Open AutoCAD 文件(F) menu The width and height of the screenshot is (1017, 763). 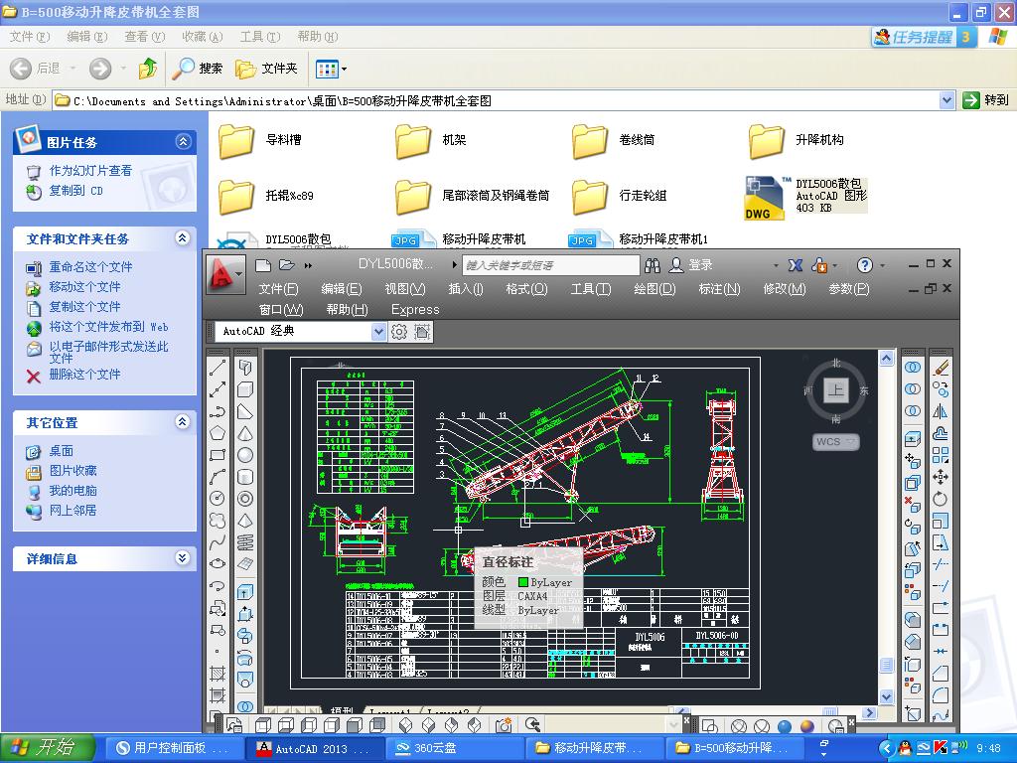click(278, 289)
